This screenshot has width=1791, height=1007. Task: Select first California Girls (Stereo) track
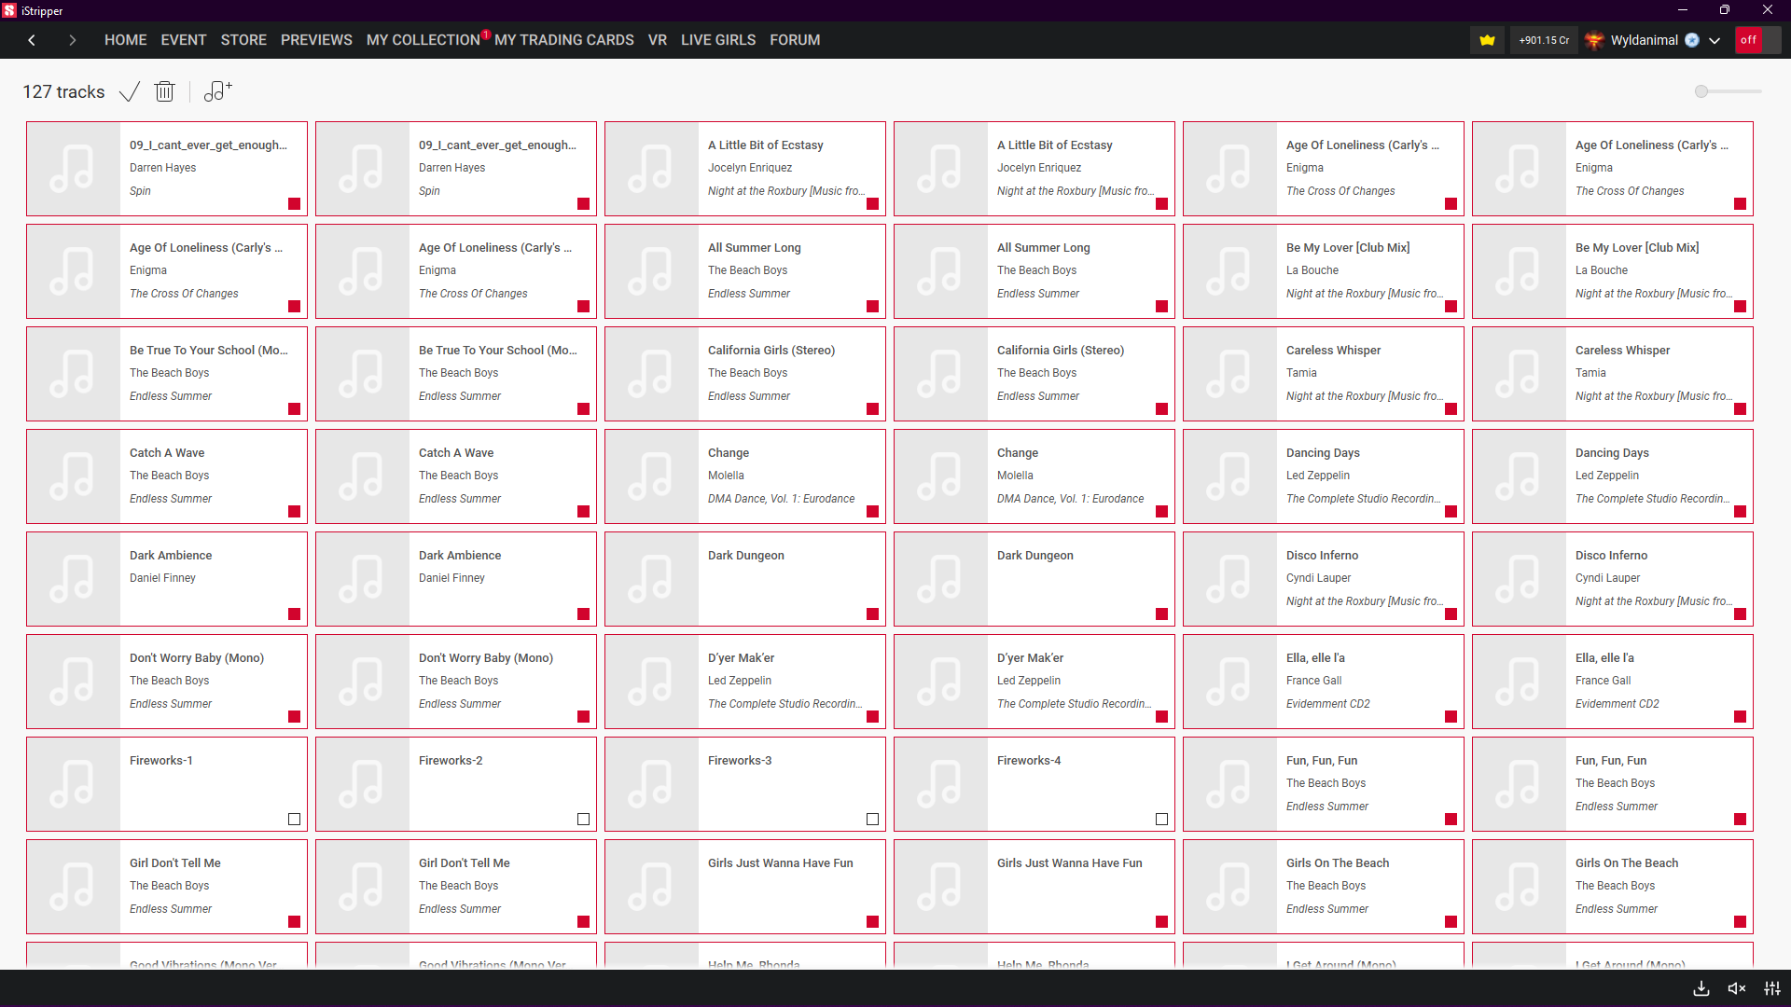tap(745, 374)
